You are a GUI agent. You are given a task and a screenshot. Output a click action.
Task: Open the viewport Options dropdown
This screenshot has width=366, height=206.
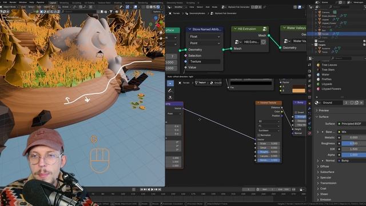[158, 11]
